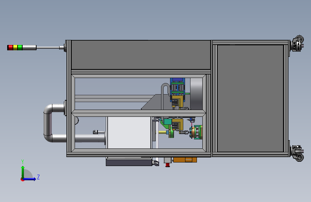This screenshot has width=311, height=202.
Task: Select the orange block under the frame
Action: (x=185, y=160)
